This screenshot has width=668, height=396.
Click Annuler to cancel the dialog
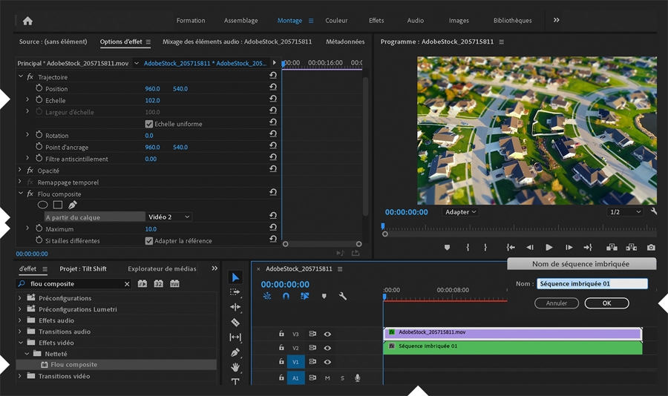click(557, 303)
